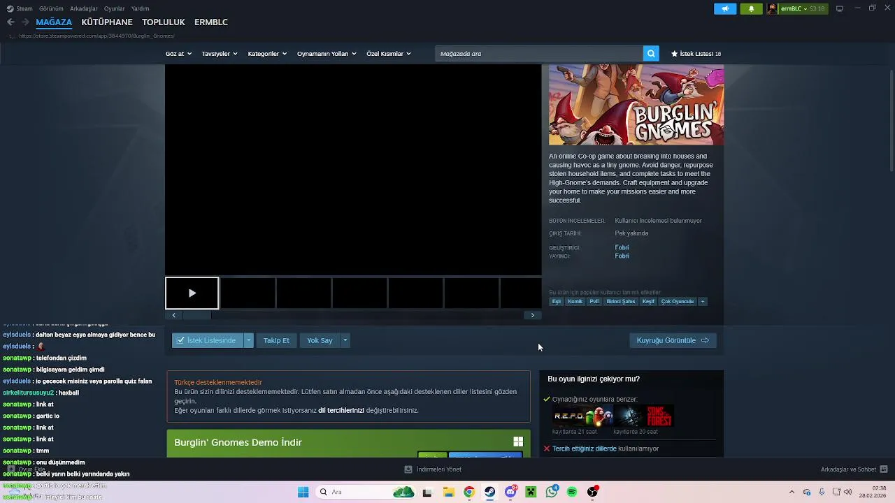Click the Steam taskbar icon

click(489, 492)
